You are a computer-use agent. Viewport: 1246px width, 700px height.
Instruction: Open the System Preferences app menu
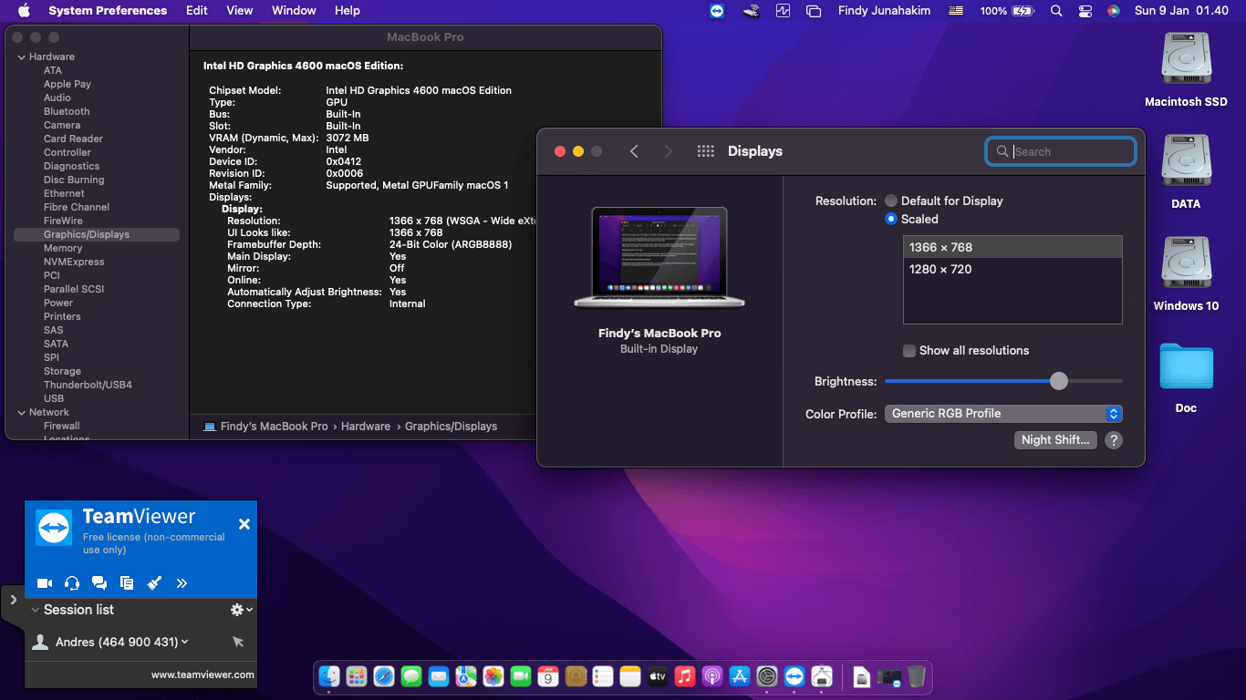pos(108,11)
